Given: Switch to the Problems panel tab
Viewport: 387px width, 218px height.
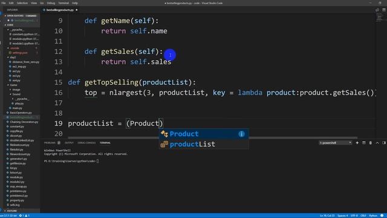Looking at the screenshot, I should (x=50, y=143).
